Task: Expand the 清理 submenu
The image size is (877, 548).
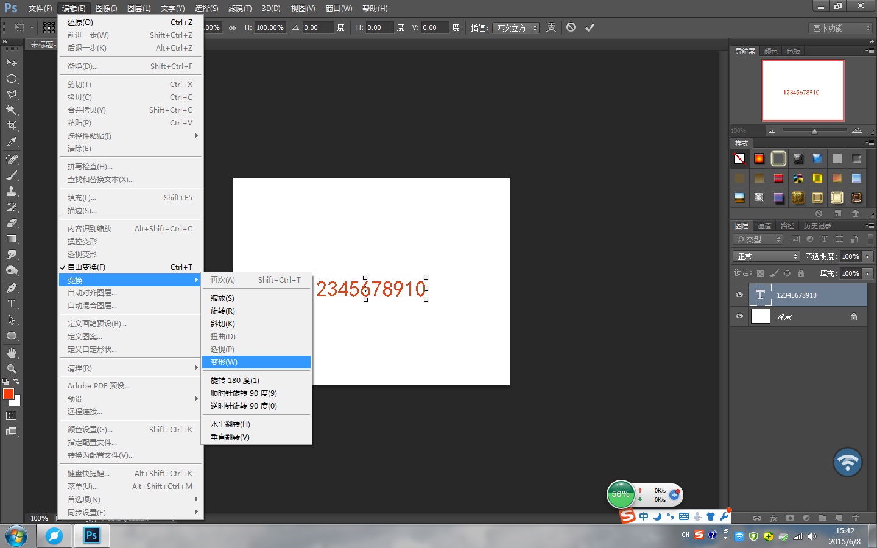Action: [130, 368]
